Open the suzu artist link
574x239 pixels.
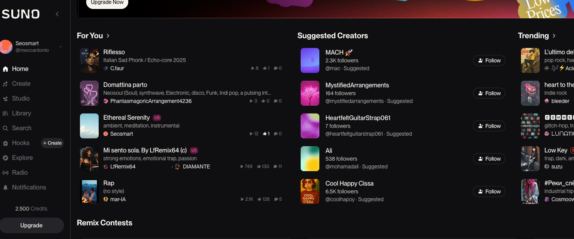(557, 166)
